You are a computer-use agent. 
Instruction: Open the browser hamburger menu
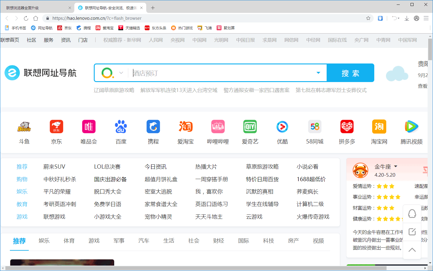pos(426,18)
